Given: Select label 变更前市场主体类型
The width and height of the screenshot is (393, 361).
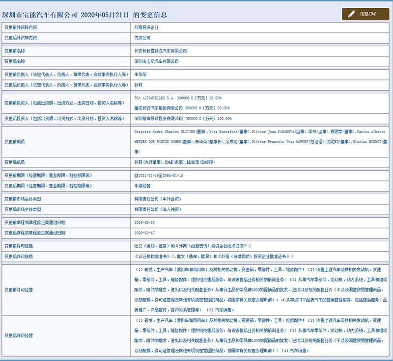Looking at the screenshot, I should point(23,199).
